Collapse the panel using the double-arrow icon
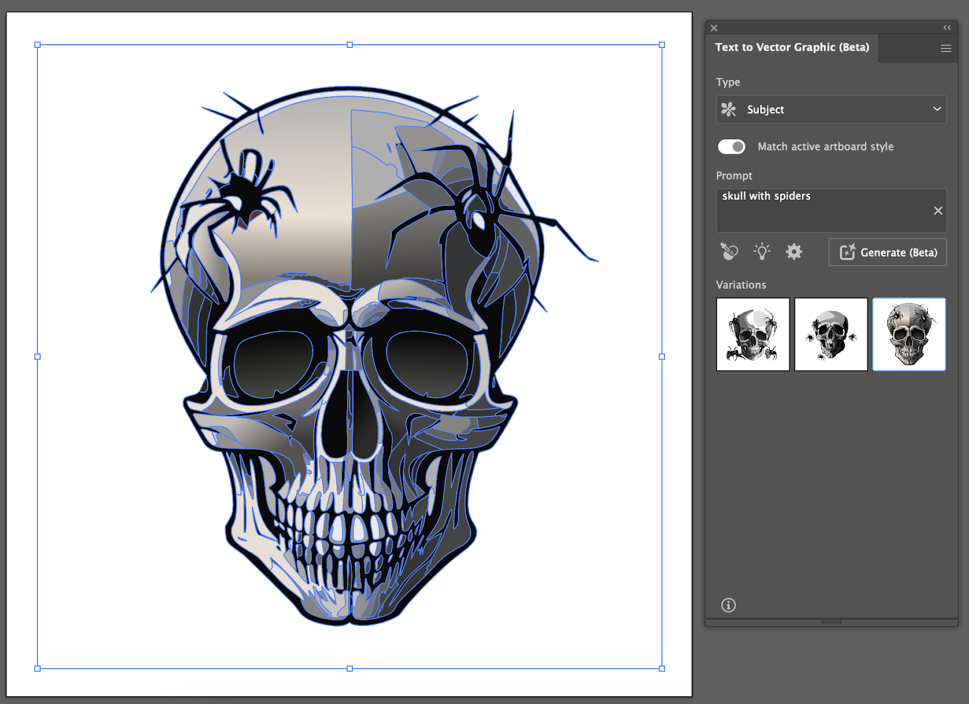 click(x=947, y=28)
